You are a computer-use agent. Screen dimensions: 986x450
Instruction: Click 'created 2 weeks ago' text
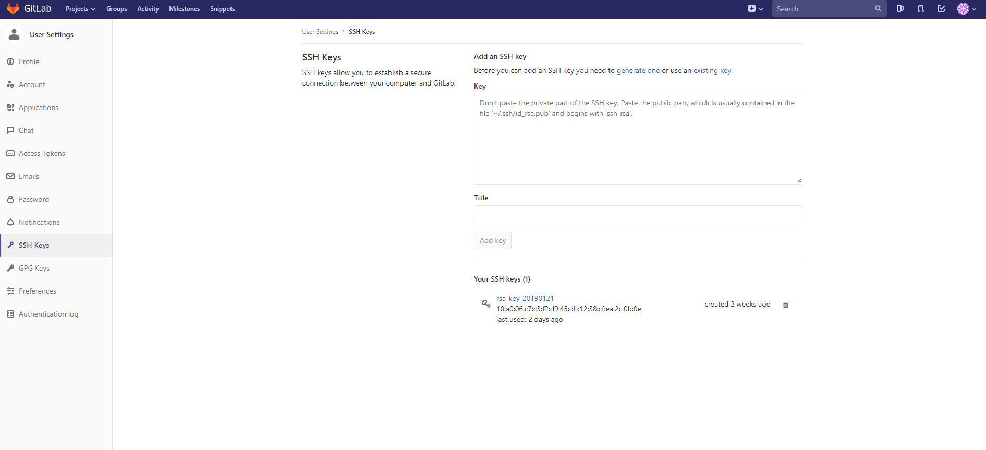[x=737, y=305]
